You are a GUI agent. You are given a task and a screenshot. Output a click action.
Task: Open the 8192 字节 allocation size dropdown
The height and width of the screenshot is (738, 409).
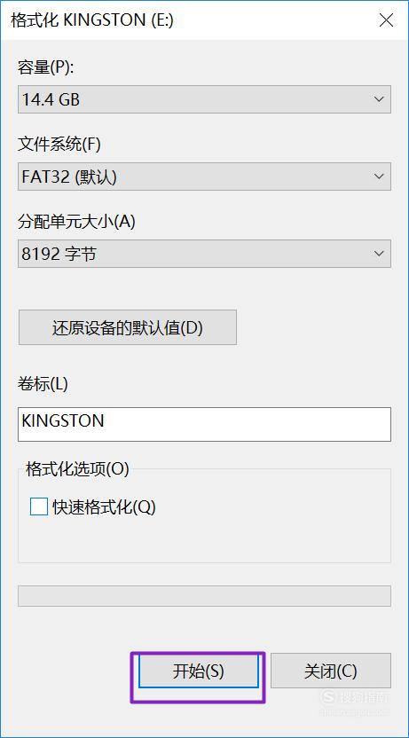[204, 254]
